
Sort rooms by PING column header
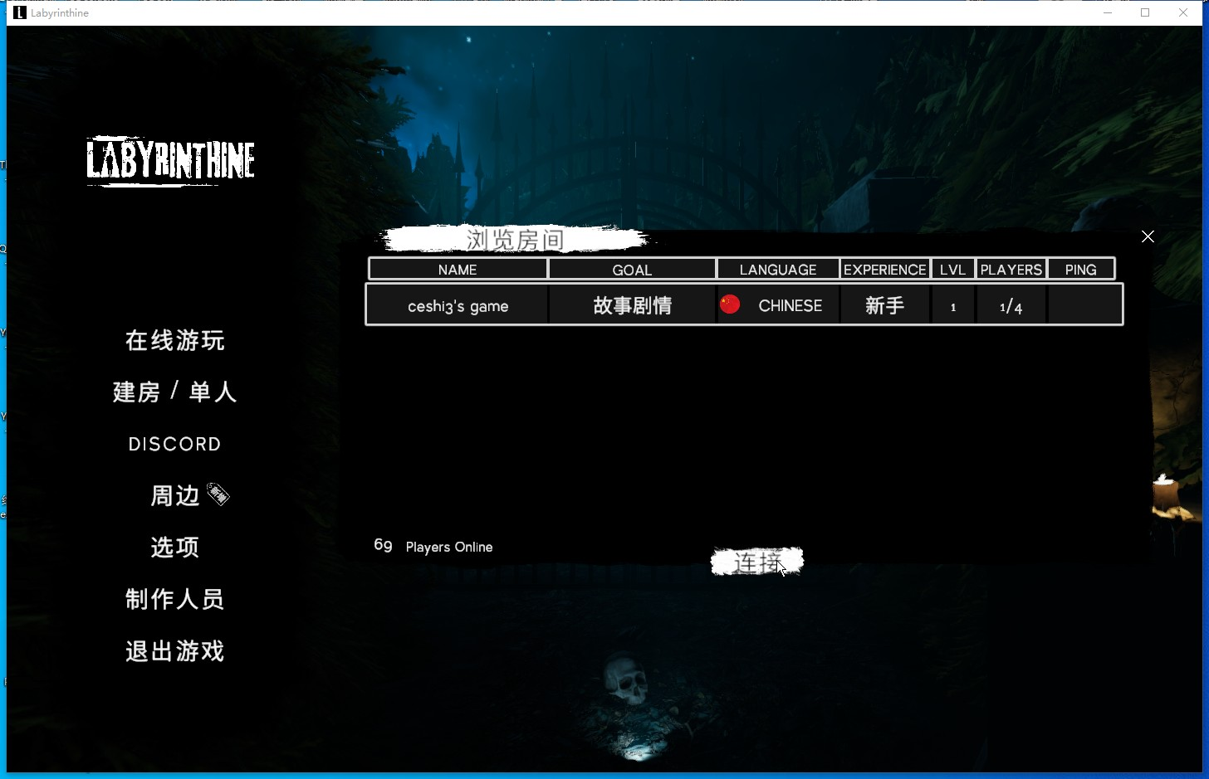[1080, 269]
